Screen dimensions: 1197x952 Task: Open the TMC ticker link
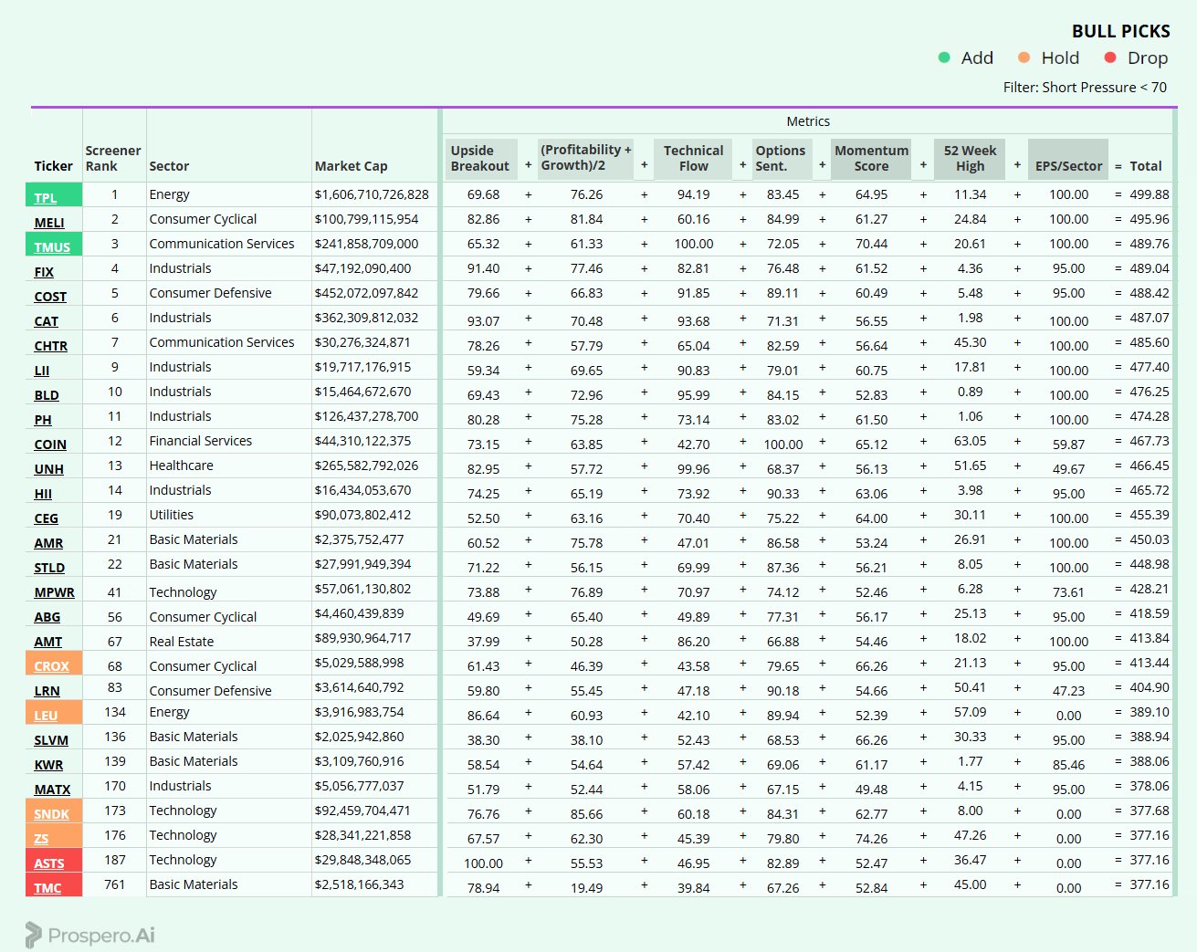pos(47,888)
